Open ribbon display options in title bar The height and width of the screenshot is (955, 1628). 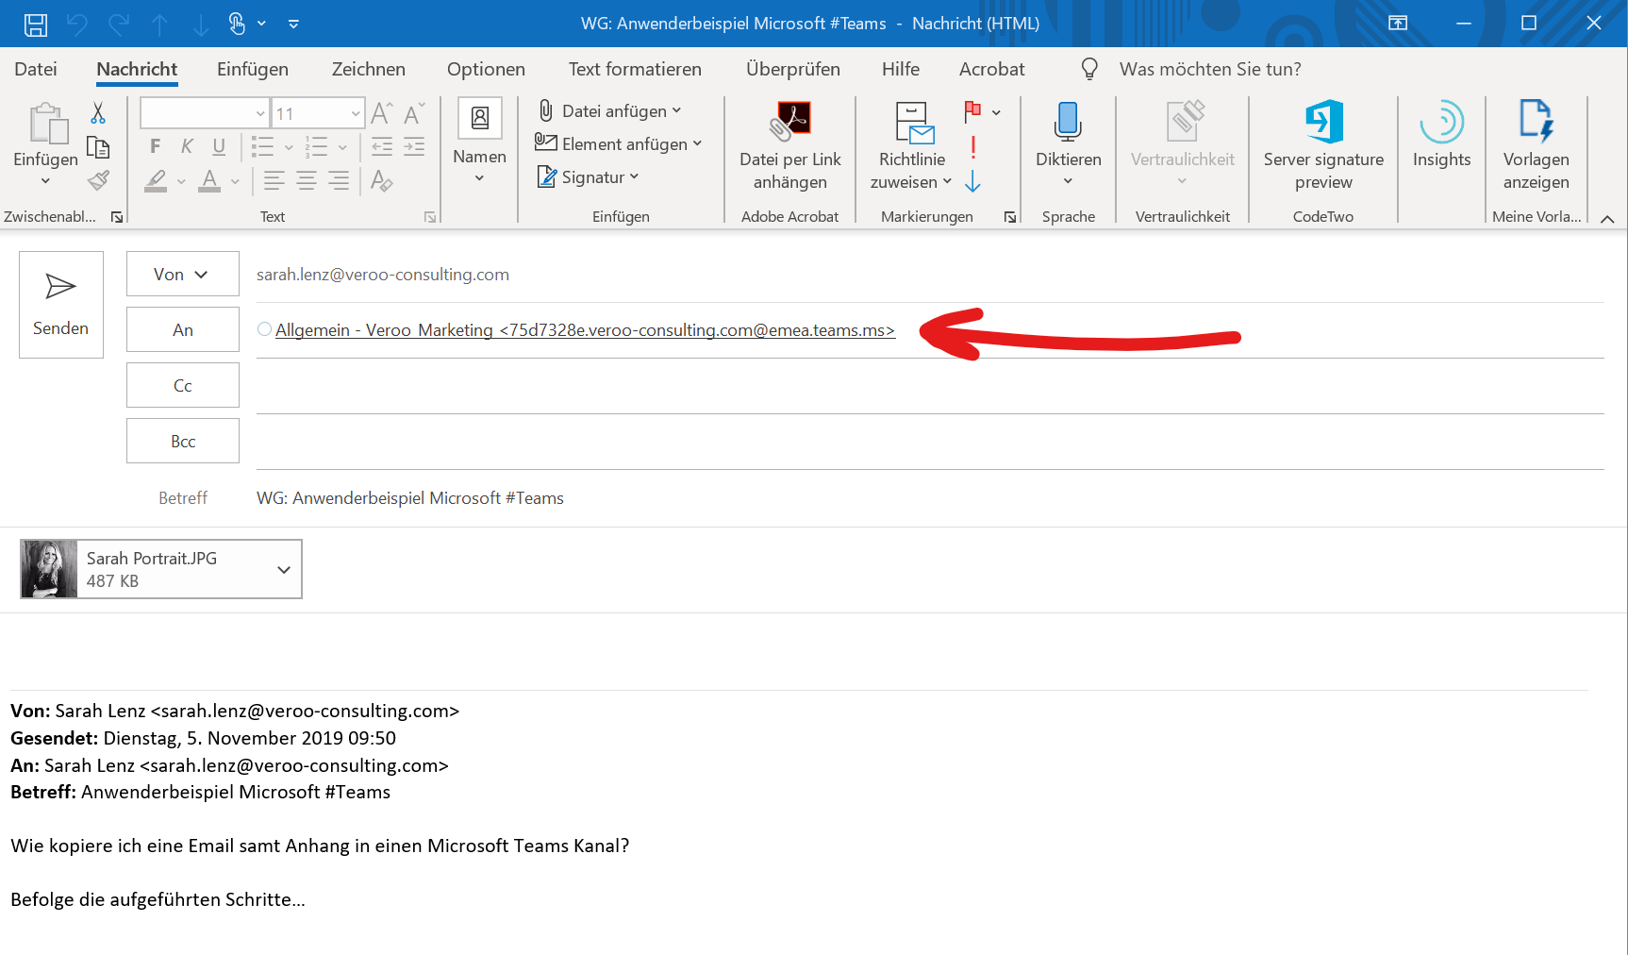coord(1398,24)
